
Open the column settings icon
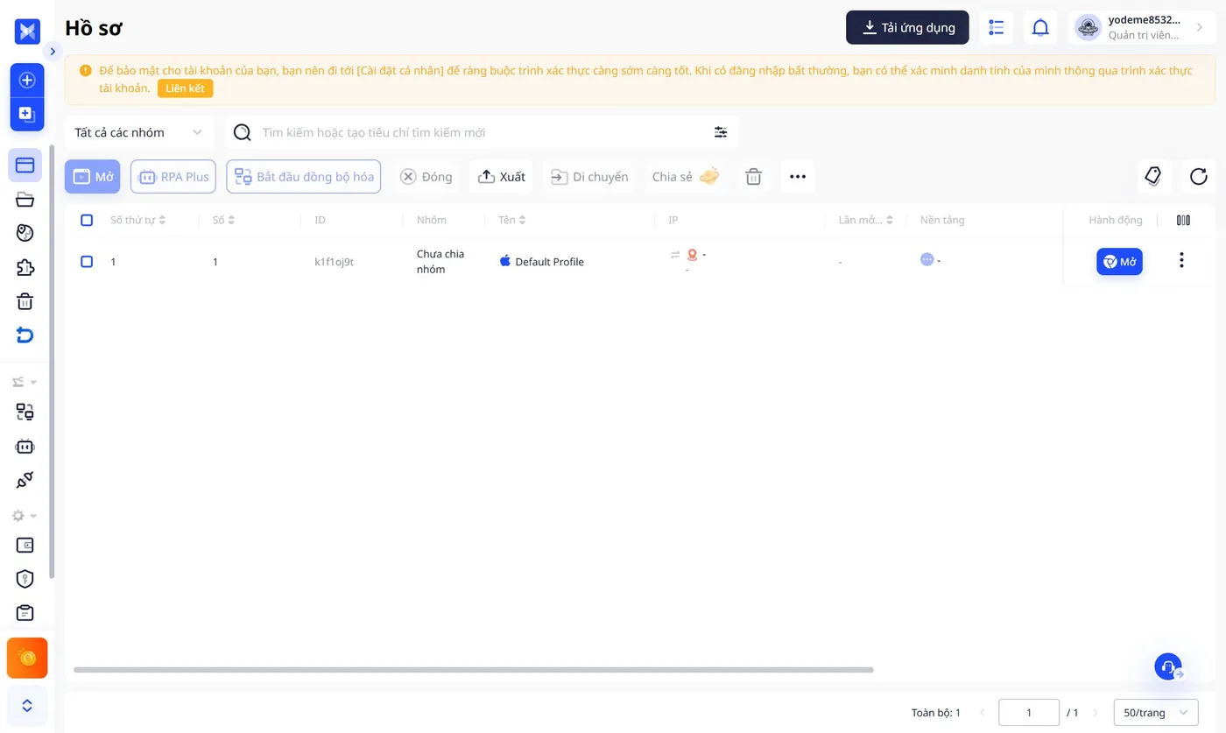1183,220
